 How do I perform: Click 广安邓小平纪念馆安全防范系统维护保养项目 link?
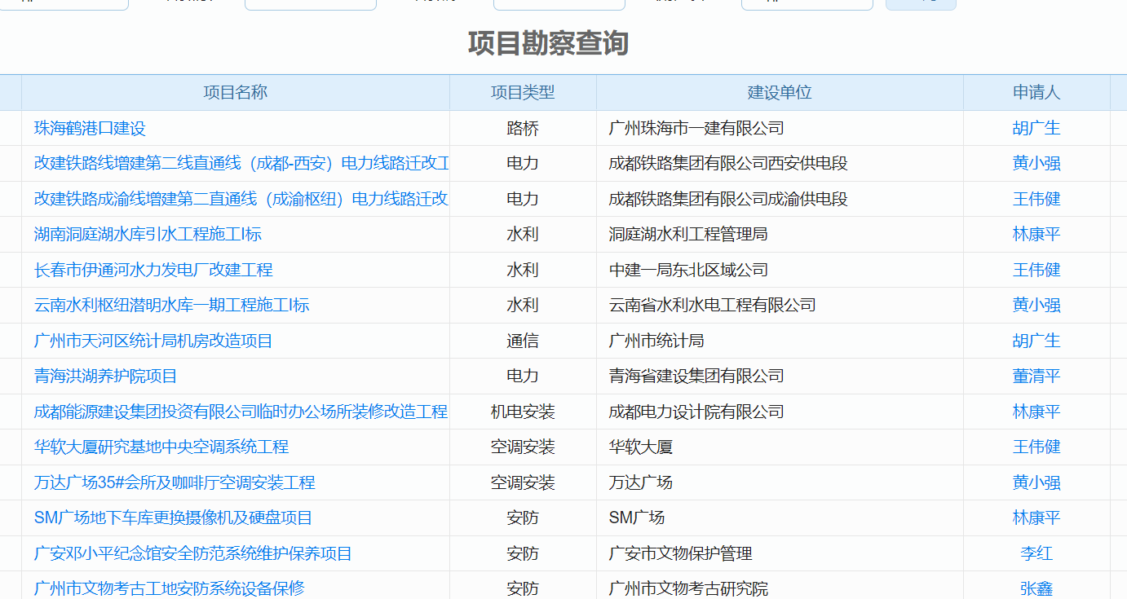[192, 553]
